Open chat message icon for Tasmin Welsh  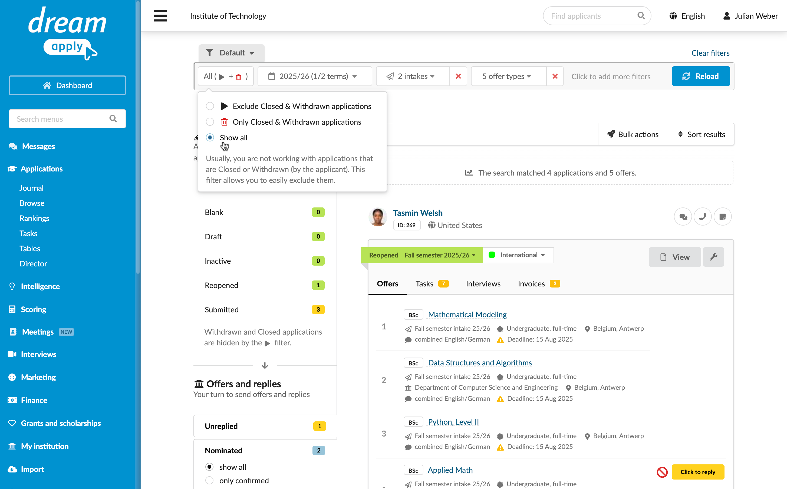683,217
